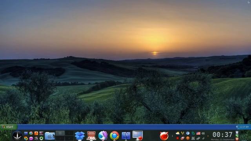Click the large 00:37 digital clock
Viewport: 251px width, 141px height.
pos(222,135)
